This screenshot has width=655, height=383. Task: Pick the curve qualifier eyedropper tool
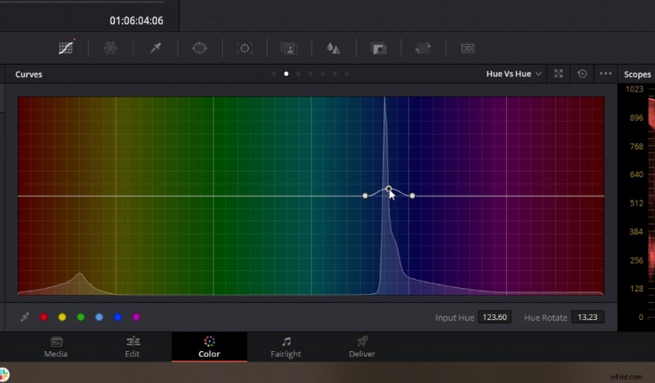pyautogui.click(x=25, y=317)
